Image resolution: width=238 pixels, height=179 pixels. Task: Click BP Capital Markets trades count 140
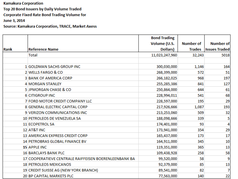[201, 176]
